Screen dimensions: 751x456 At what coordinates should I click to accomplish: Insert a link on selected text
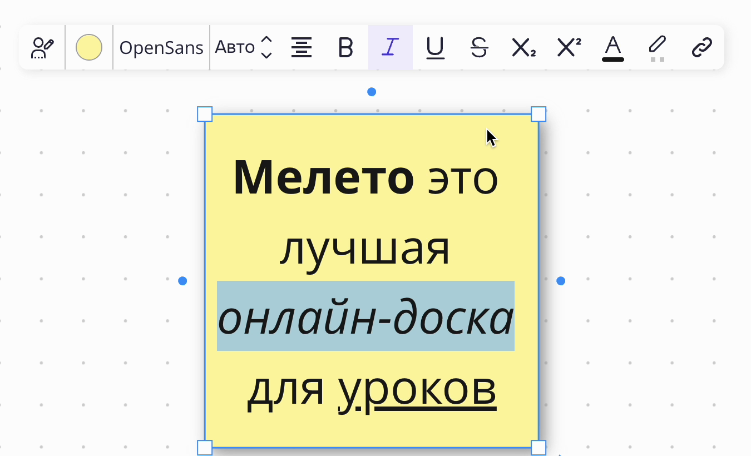tap(702, 48)
